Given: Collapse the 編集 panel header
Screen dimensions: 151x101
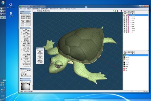Looking at the screenshot, I should [26, 13].
